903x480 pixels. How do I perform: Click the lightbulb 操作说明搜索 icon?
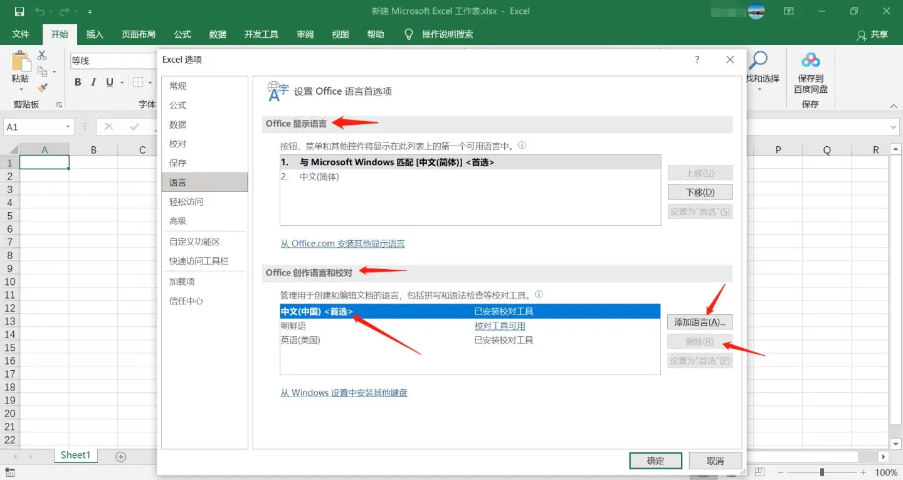[x=409, y=35]
